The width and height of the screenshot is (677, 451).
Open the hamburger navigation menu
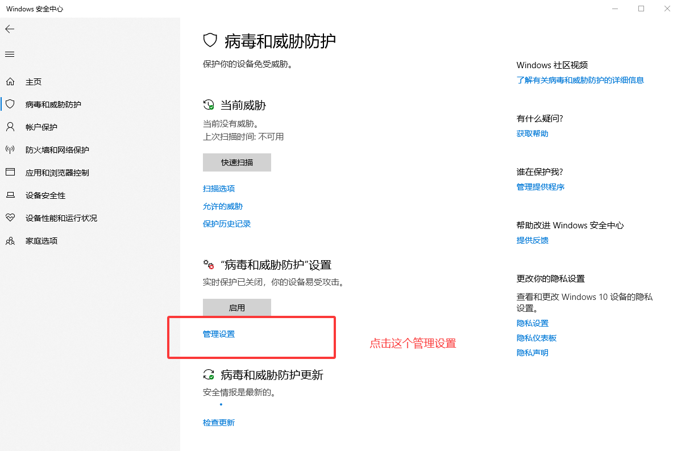click(10, 55)
